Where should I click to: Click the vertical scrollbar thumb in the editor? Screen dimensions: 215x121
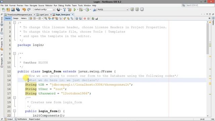click(208, 38)
